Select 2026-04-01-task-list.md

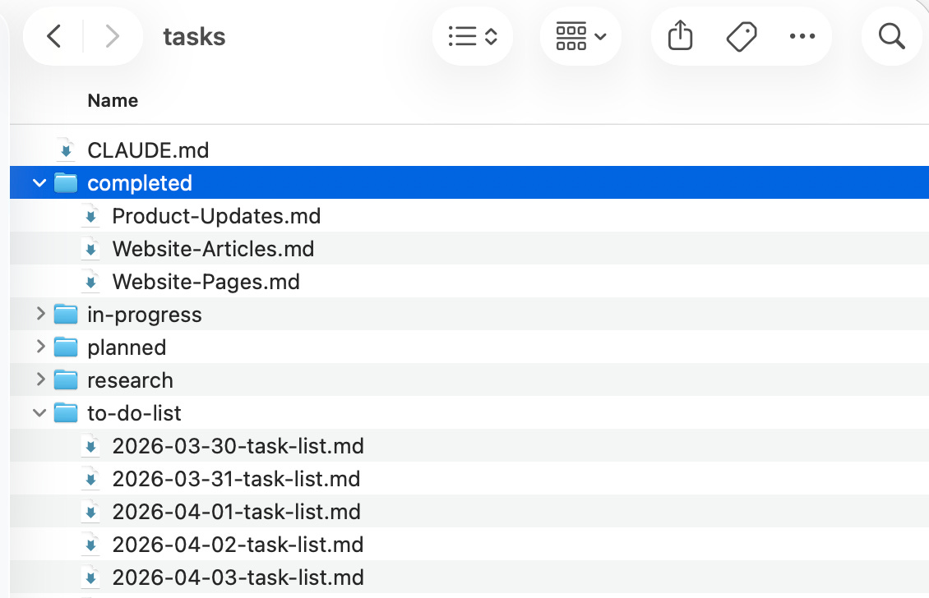tap(237, 512)
